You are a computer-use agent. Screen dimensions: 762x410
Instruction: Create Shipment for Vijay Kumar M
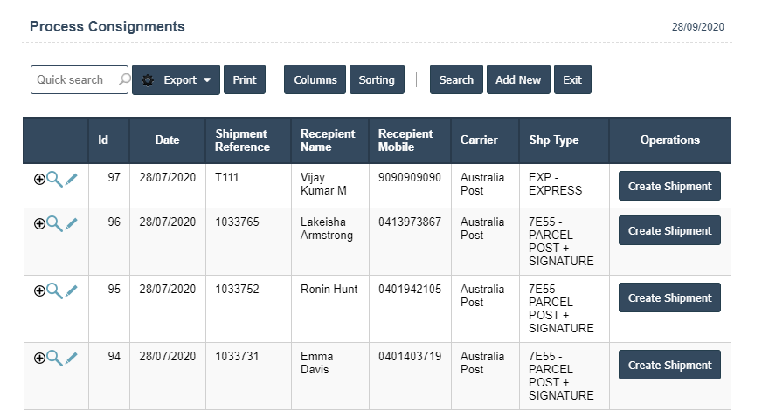point(669,186)
